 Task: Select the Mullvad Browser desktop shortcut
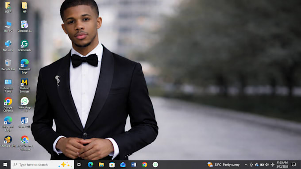24,86
